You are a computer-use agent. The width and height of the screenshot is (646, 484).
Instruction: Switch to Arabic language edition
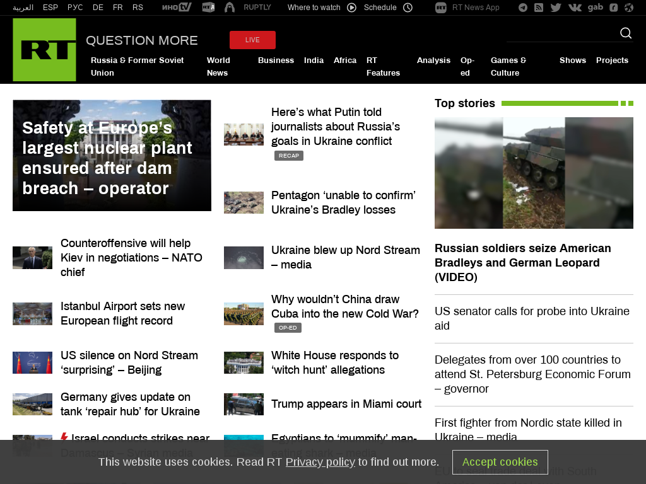23,8
